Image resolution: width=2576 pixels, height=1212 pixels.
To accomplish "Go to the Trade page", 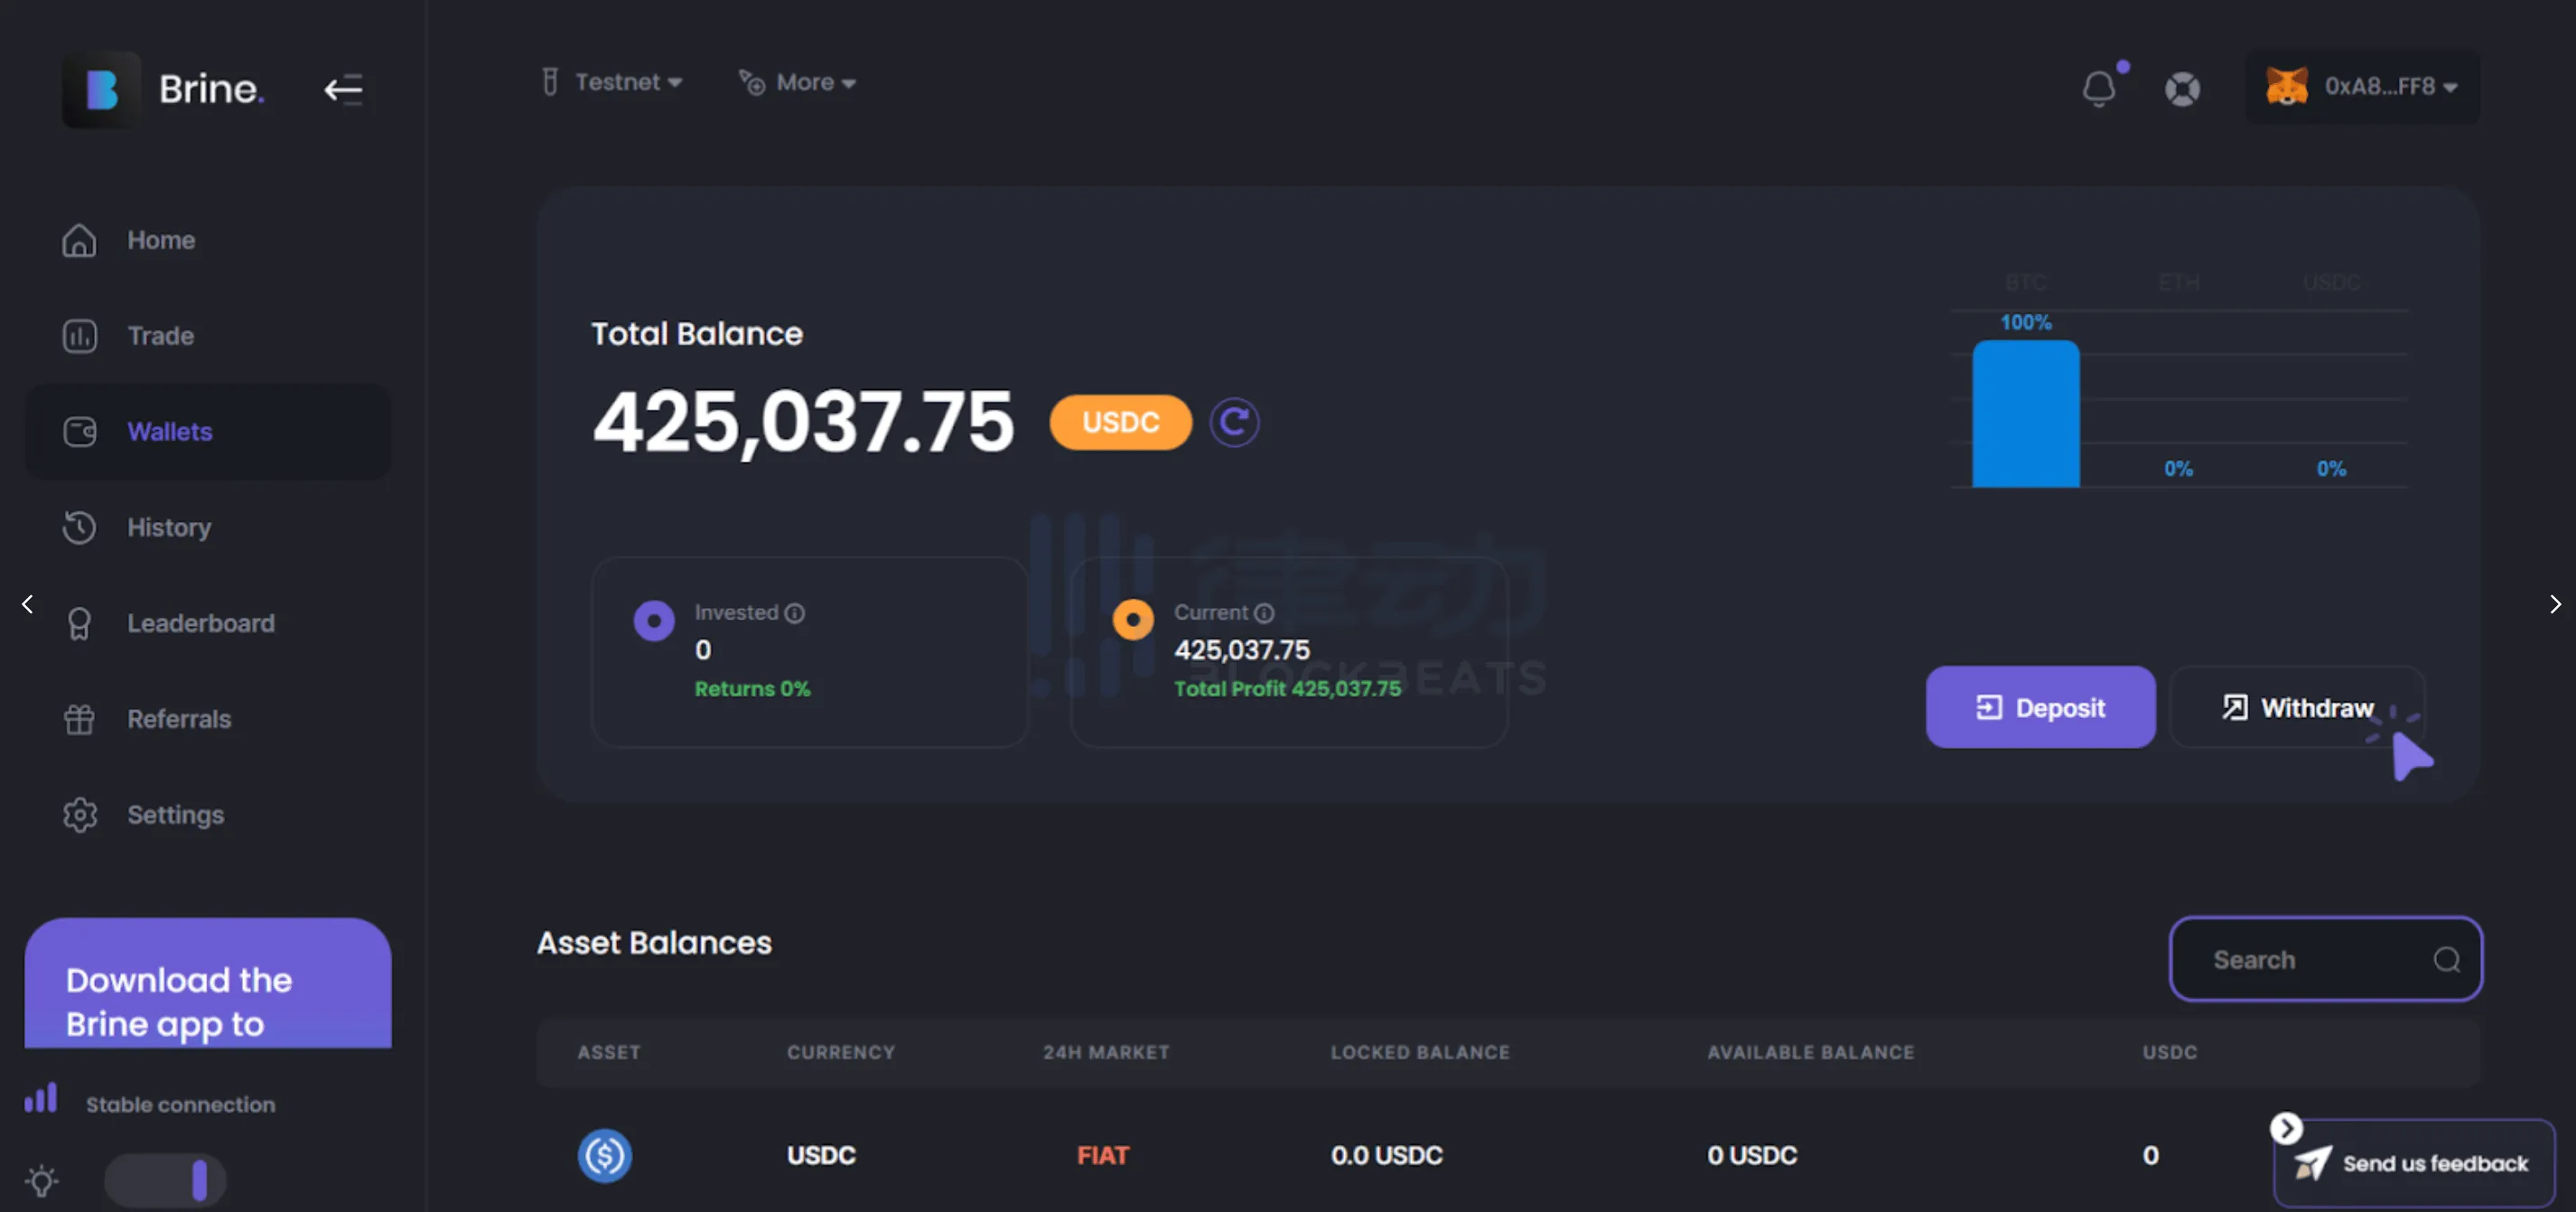I will point(160,336).
